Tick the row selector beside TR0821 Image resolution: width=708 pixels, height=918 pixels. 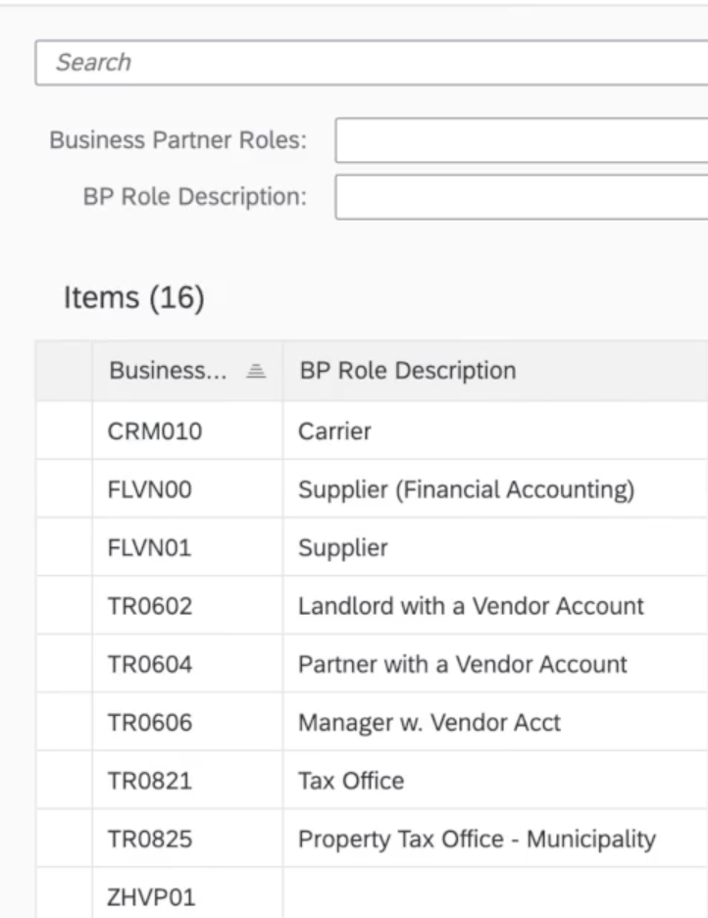pos(64,781)
